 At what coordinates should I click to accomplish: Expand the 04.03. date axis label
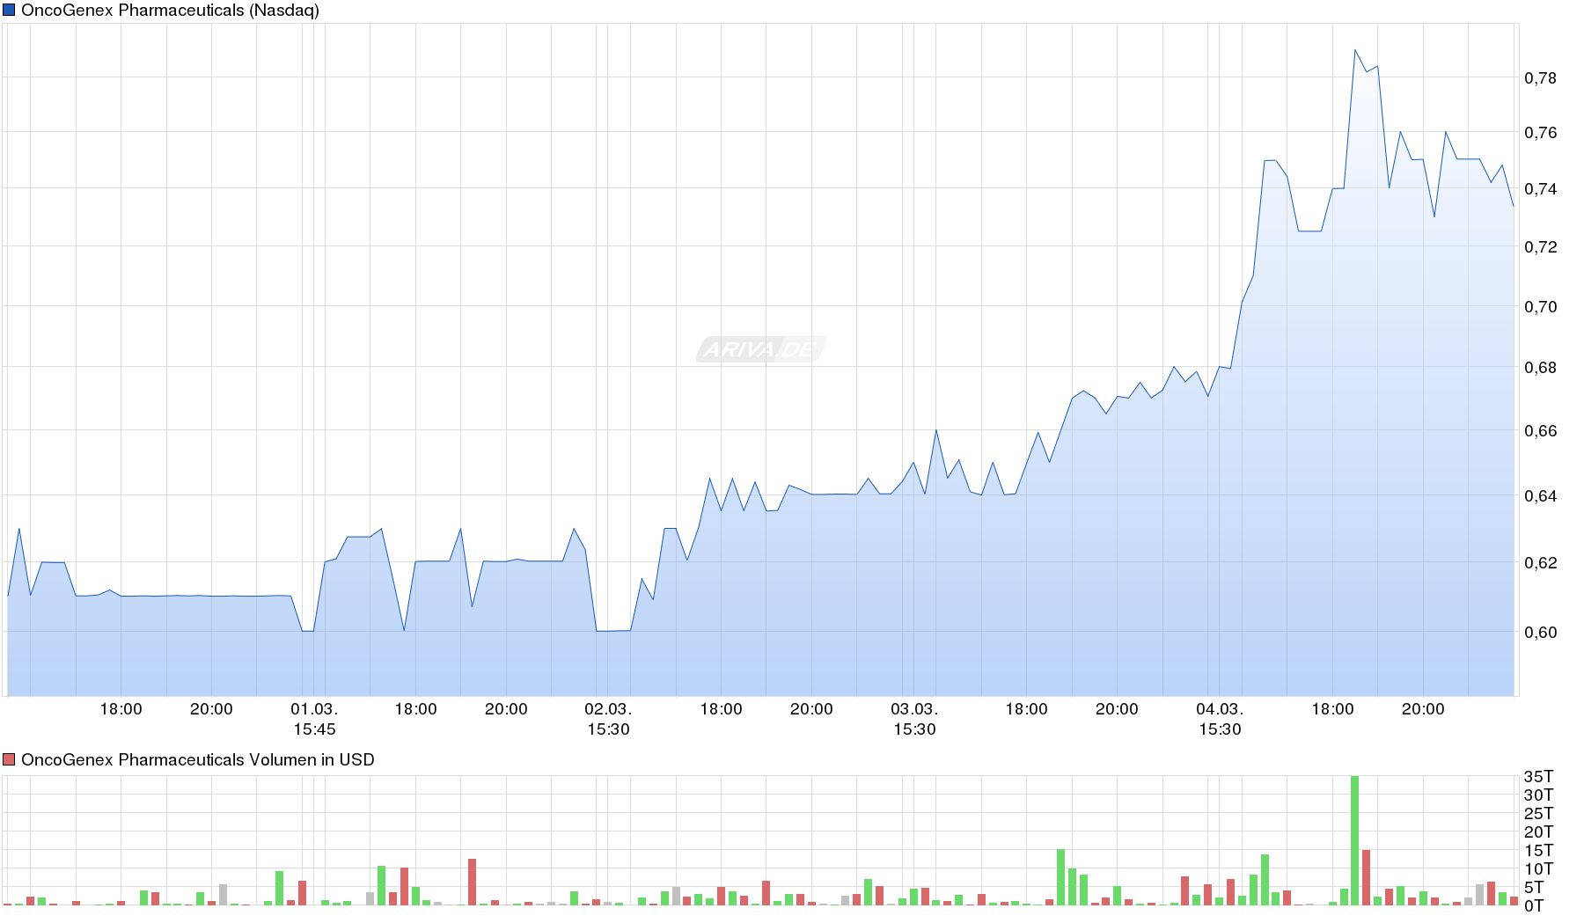tap(1220, 707)
